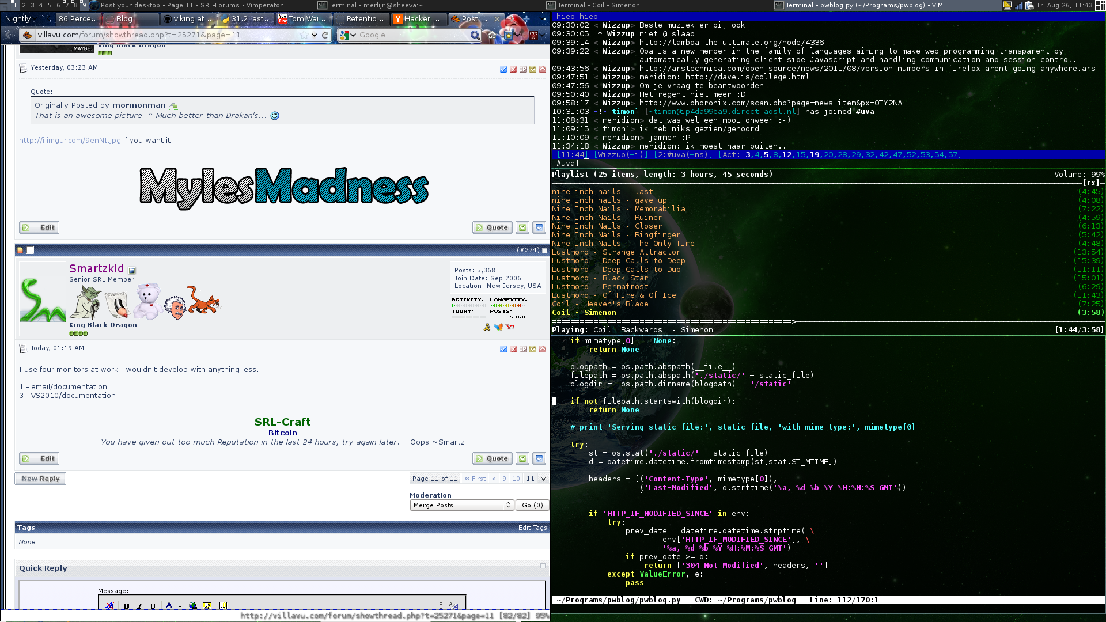Bookmark page with the star icon

pyautogui.click(x=304, y=35)
